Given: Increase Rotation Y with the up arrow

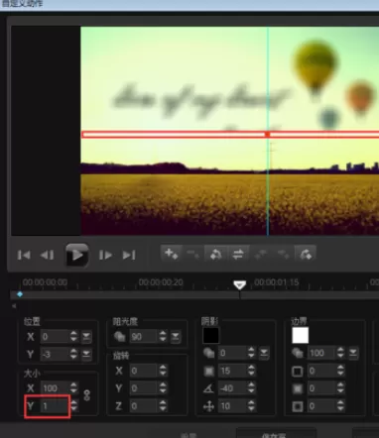Looking at the screenshot, I should (x=163, y=385).
